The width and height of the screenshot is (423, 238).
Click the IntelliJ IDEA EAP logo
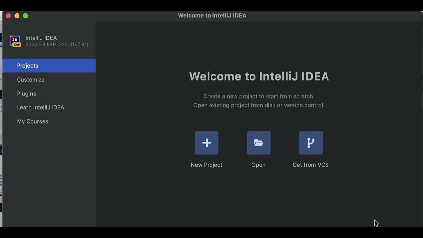[x=16, y=41]
